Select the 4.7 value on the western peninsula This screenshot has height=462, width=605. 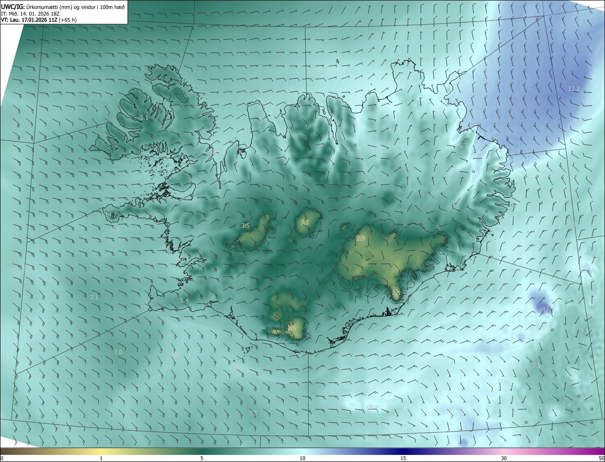[112, 214]
